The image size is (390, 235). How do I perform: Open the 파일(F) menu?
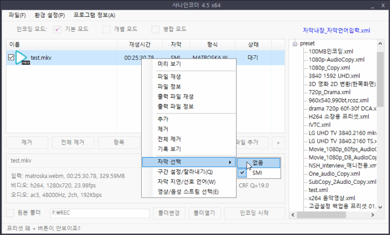click(x=17, y=15)
